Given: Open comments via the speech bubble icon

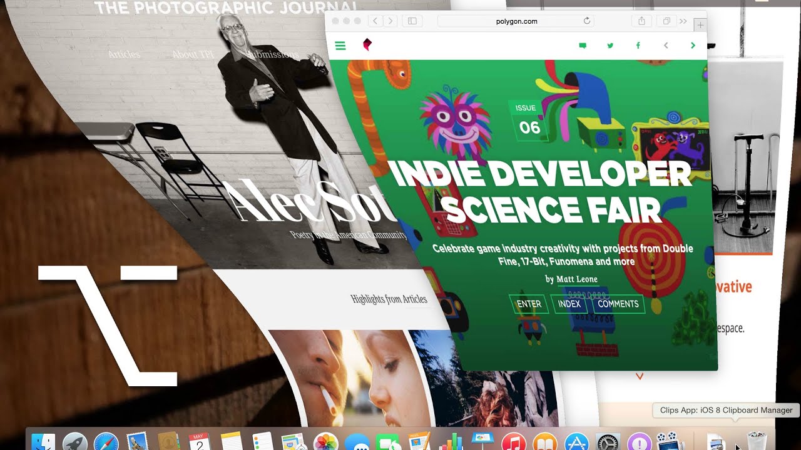Looking at the screenshot, I should tap(583, 46).
